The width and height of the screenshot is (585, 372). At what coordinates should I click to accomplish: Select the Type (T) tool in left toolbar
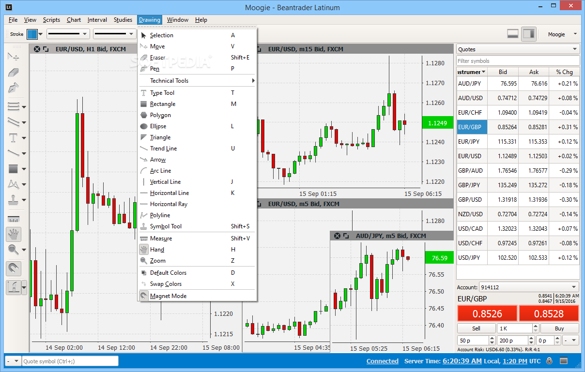[x=14, y=138]
